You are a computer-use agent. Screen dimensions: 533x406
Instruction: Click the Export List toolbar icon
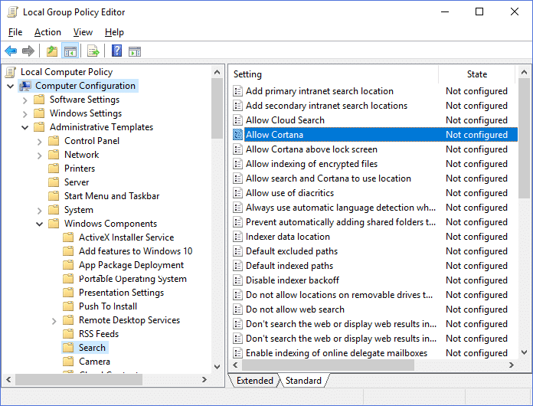pos(93,51)
